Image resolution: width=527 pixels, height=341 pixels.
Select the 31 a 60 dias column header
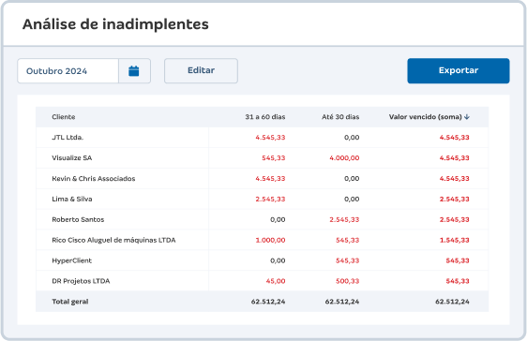point(265,117)
